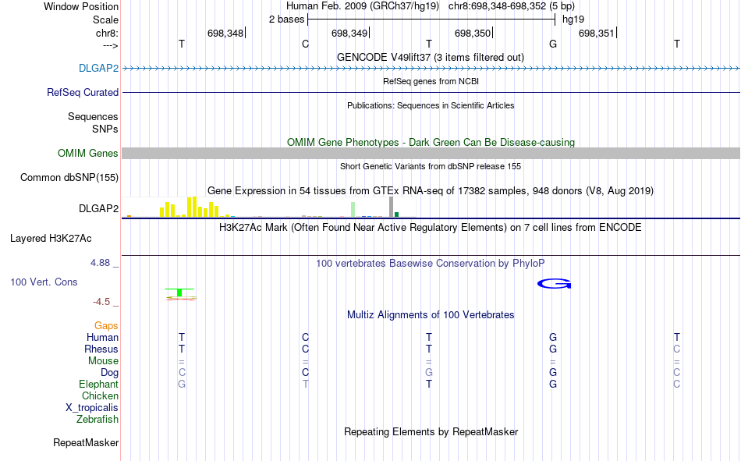
Task: Click position marker 698,348 on the ruler
Action: click(x=226, y=33)
